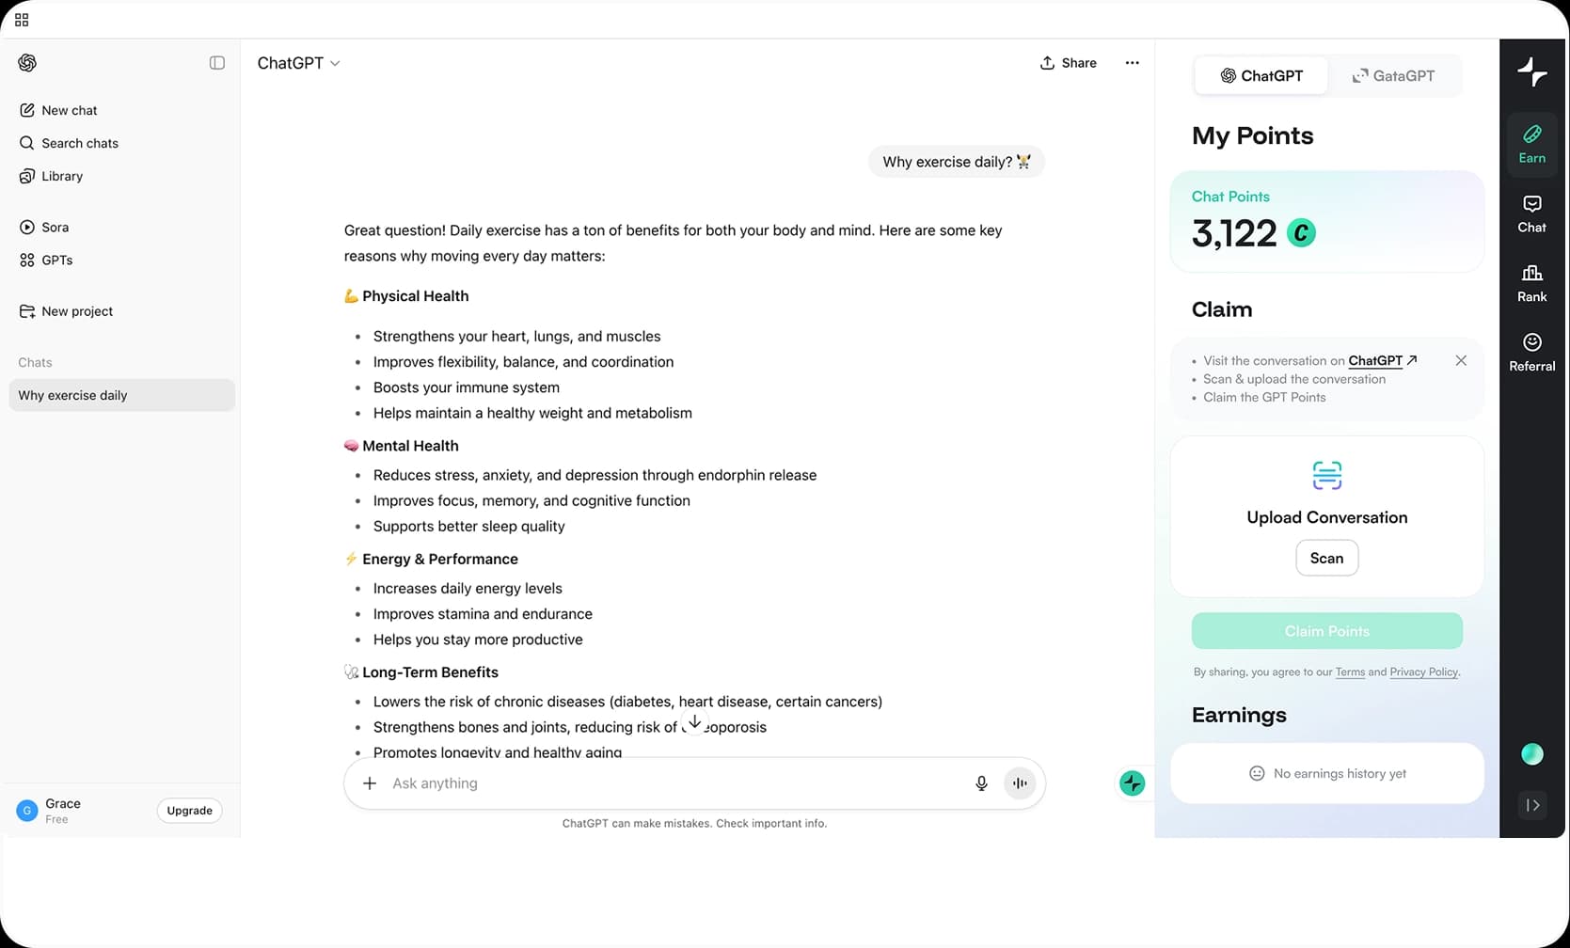The image size is (1570, 948).
Task: Click the microphone dictate icon
Action: pyautogui.click(x=981, y=783)
